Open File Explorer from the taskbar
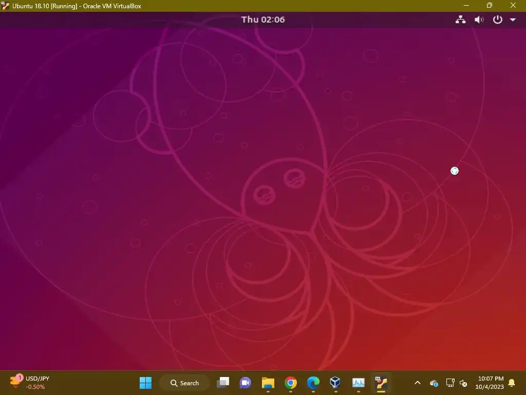 point(268,383)
